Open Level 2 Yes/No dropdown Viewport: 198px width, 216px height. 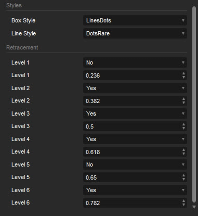[x=135, y=88]
